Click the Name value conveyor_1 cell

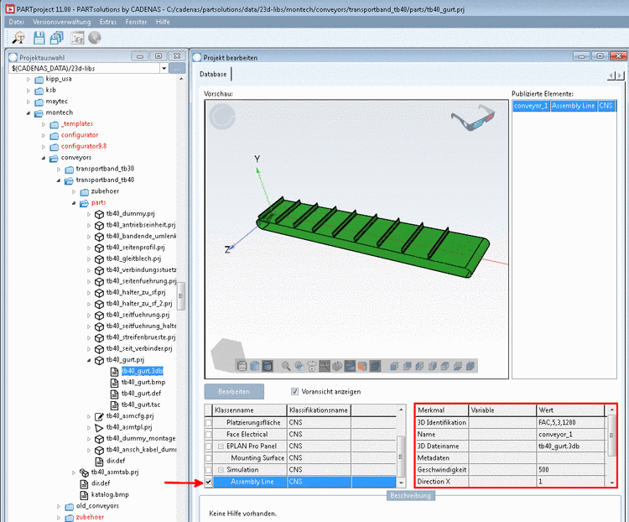570,434
